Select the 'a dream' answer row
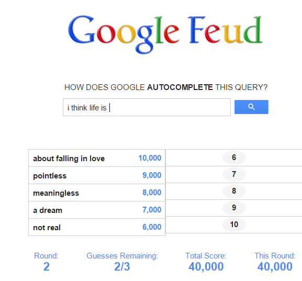The height and width of the screenshot is (281, 302). point(97,210)
